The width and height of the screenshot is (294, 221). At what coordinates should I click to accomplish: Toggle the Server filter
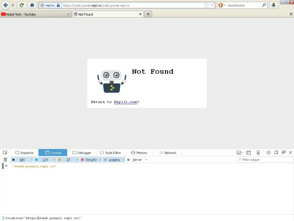click(135, 160)
